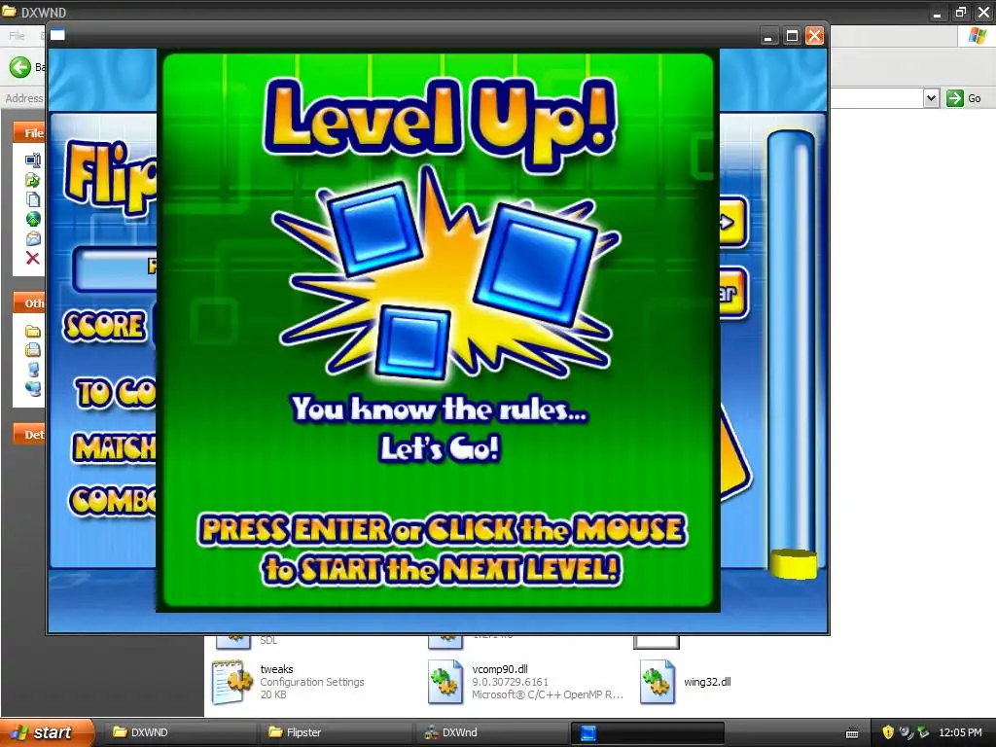Image resolution: width=996 pixels, height=747 pixels.
Task: Click the 'vcomp90.dll' file name
Action: pyautogui.click(x=500, y=669)
